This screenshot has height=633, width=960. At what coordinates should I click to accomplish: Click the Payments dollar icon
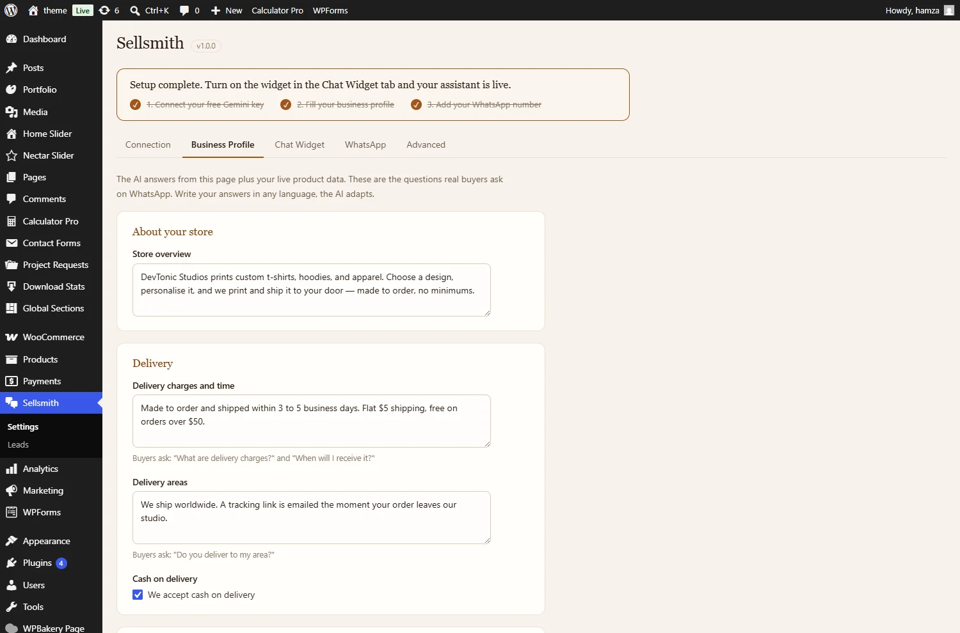tap(12, 381)
